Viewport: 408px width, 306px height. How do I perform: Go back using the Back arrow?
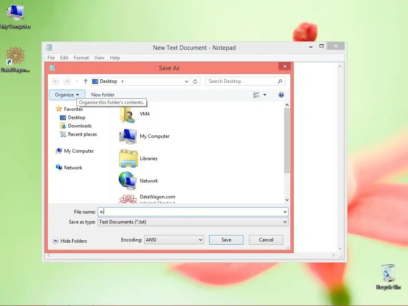coord(55,81)
